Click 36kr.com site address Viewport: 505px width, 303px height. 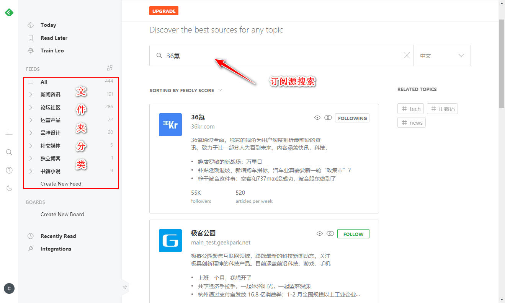pos(203,126)
